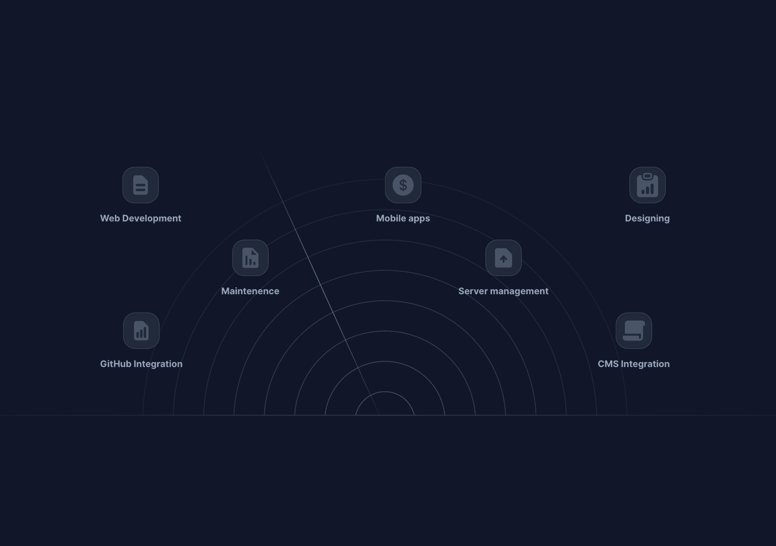This screenshot has height=546, width=776.
Task: Click the CMS Integration label
Action: point(634,364)
